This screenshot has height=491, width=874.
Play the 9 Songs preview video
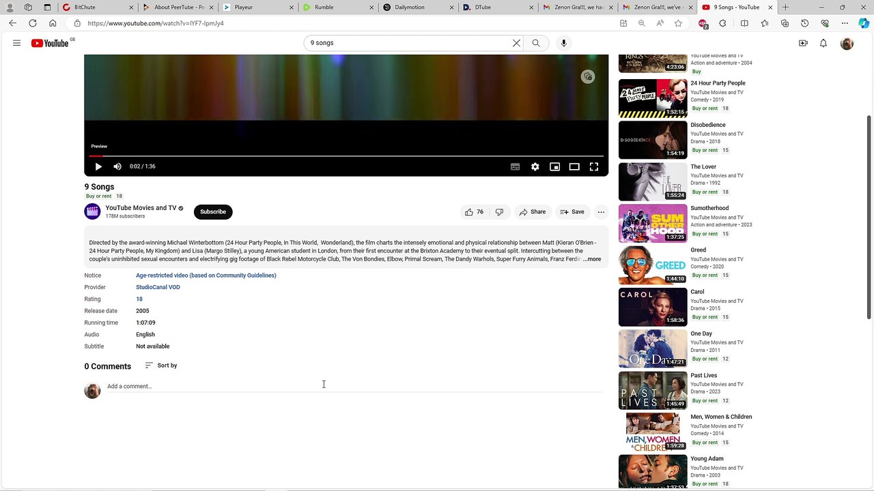[98, 166]
